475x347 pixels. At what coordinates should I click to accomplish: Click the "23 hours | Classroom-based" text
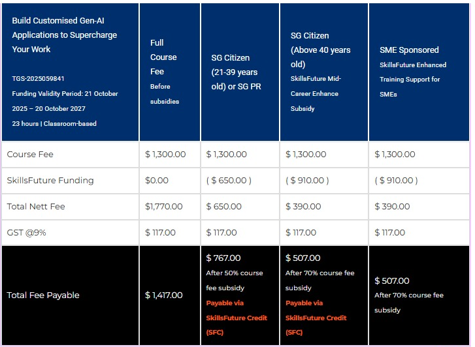click(x=54, y=123)
